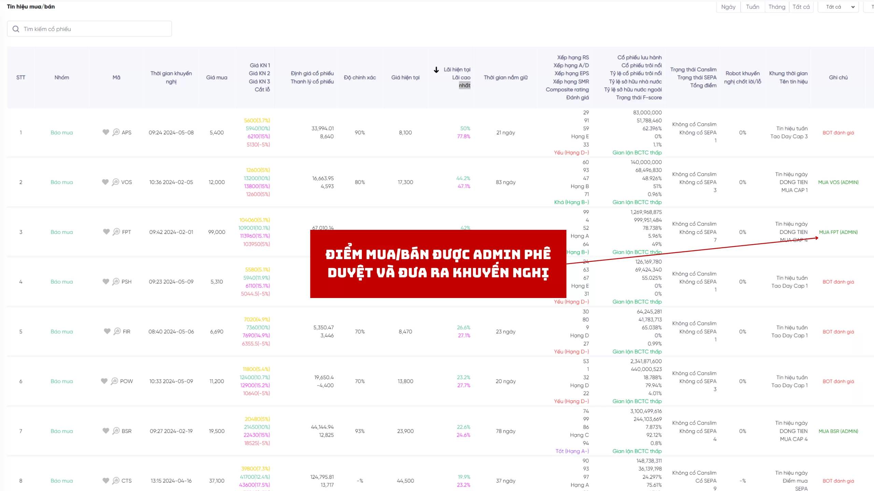Click the date 10:36 2024-02-05

click(171, 182)
